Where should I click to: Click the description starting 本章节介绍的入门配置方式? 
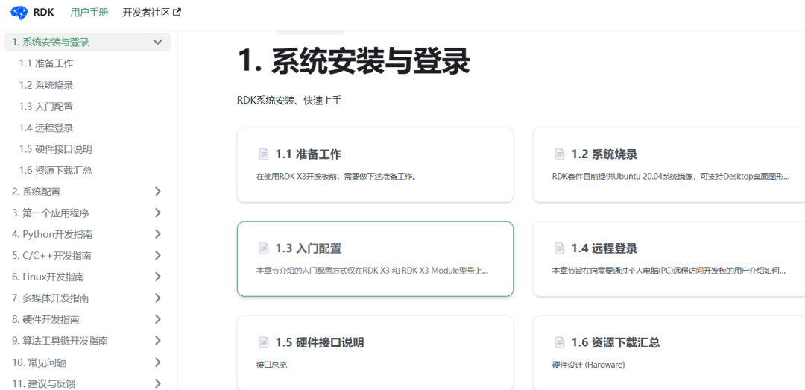point(372,271)
